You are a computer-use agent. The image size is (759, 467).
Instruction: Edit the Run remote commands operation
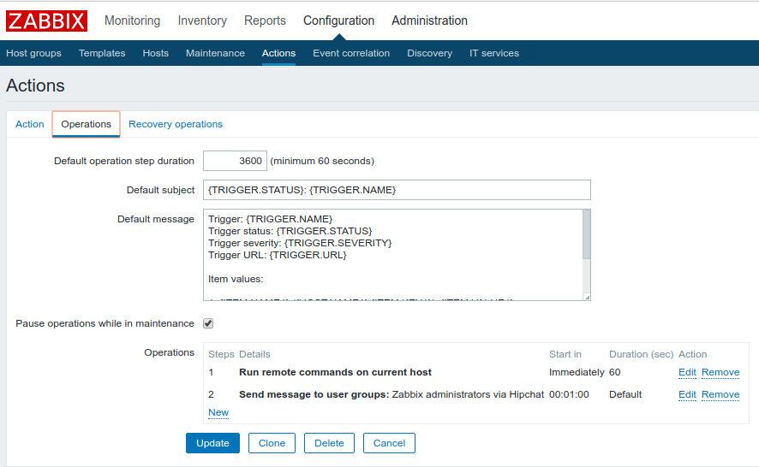687,372
